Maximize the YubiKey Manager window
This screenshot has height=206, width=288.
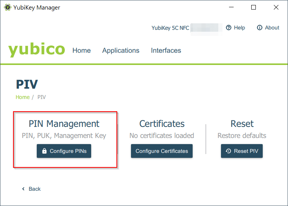point(254,7)
